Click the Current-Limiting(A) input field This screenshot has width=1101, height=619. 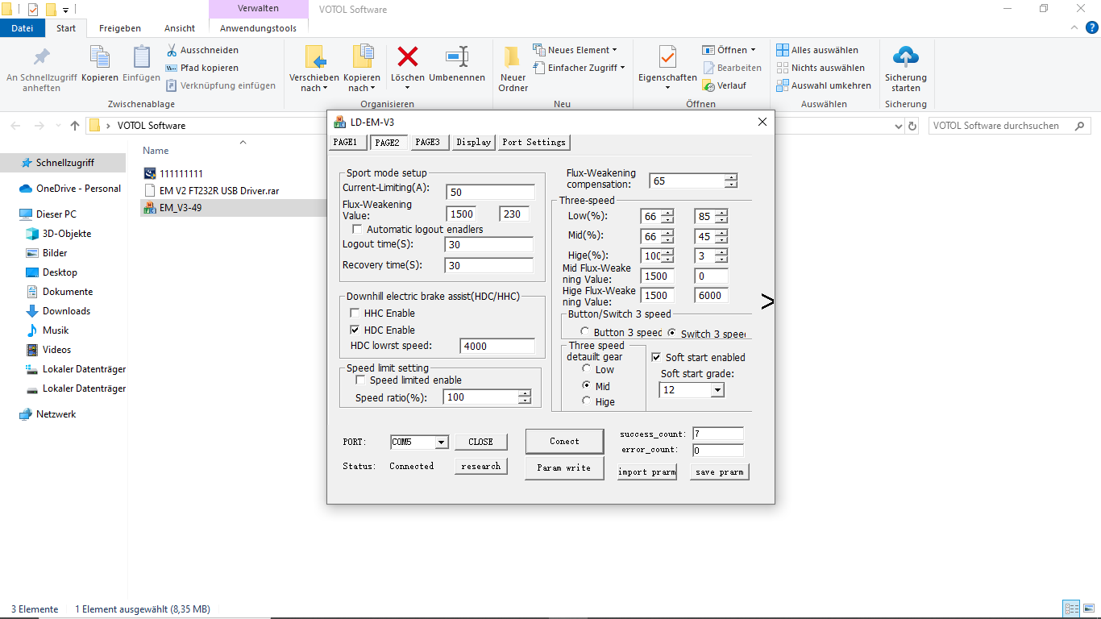click(x=490, y=193)
